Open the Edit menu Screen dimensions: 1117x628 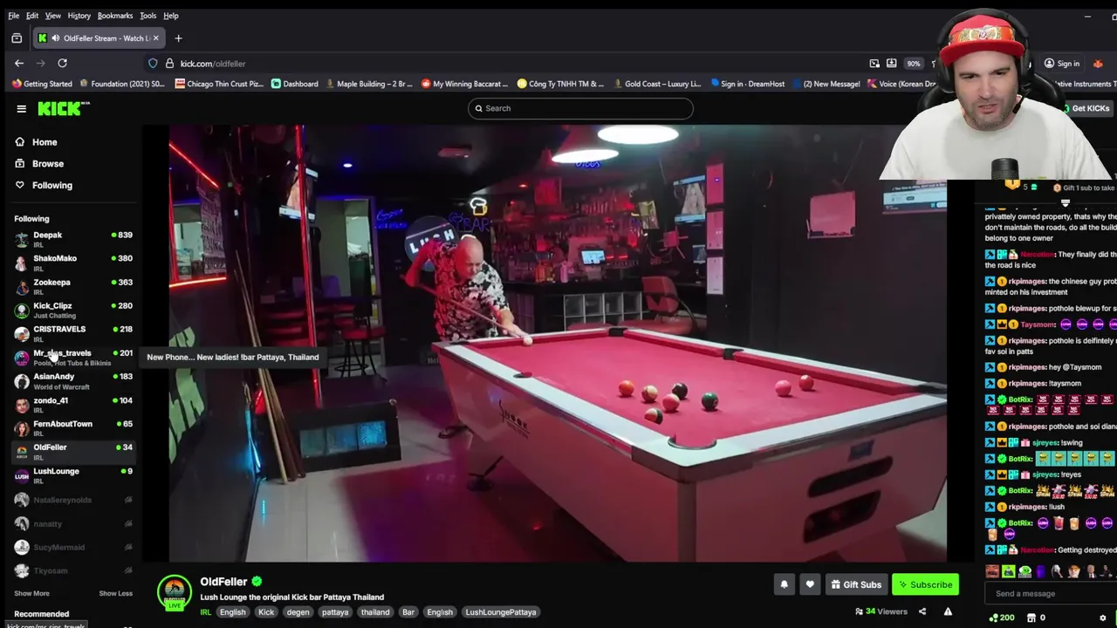tap(32, 16)
